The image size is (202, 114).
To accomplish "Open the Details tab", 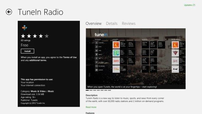I will pyautogui.click(x=112, y=23).
